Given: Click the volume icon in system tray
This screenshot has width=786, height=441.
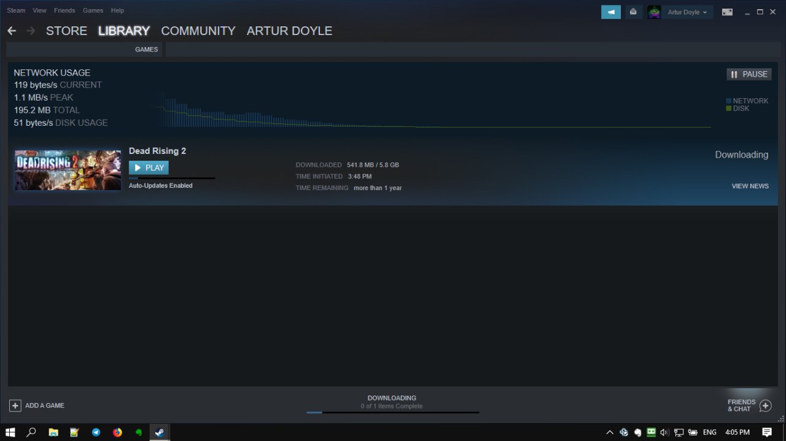Looking at the screenshot, I should point(664,432).
